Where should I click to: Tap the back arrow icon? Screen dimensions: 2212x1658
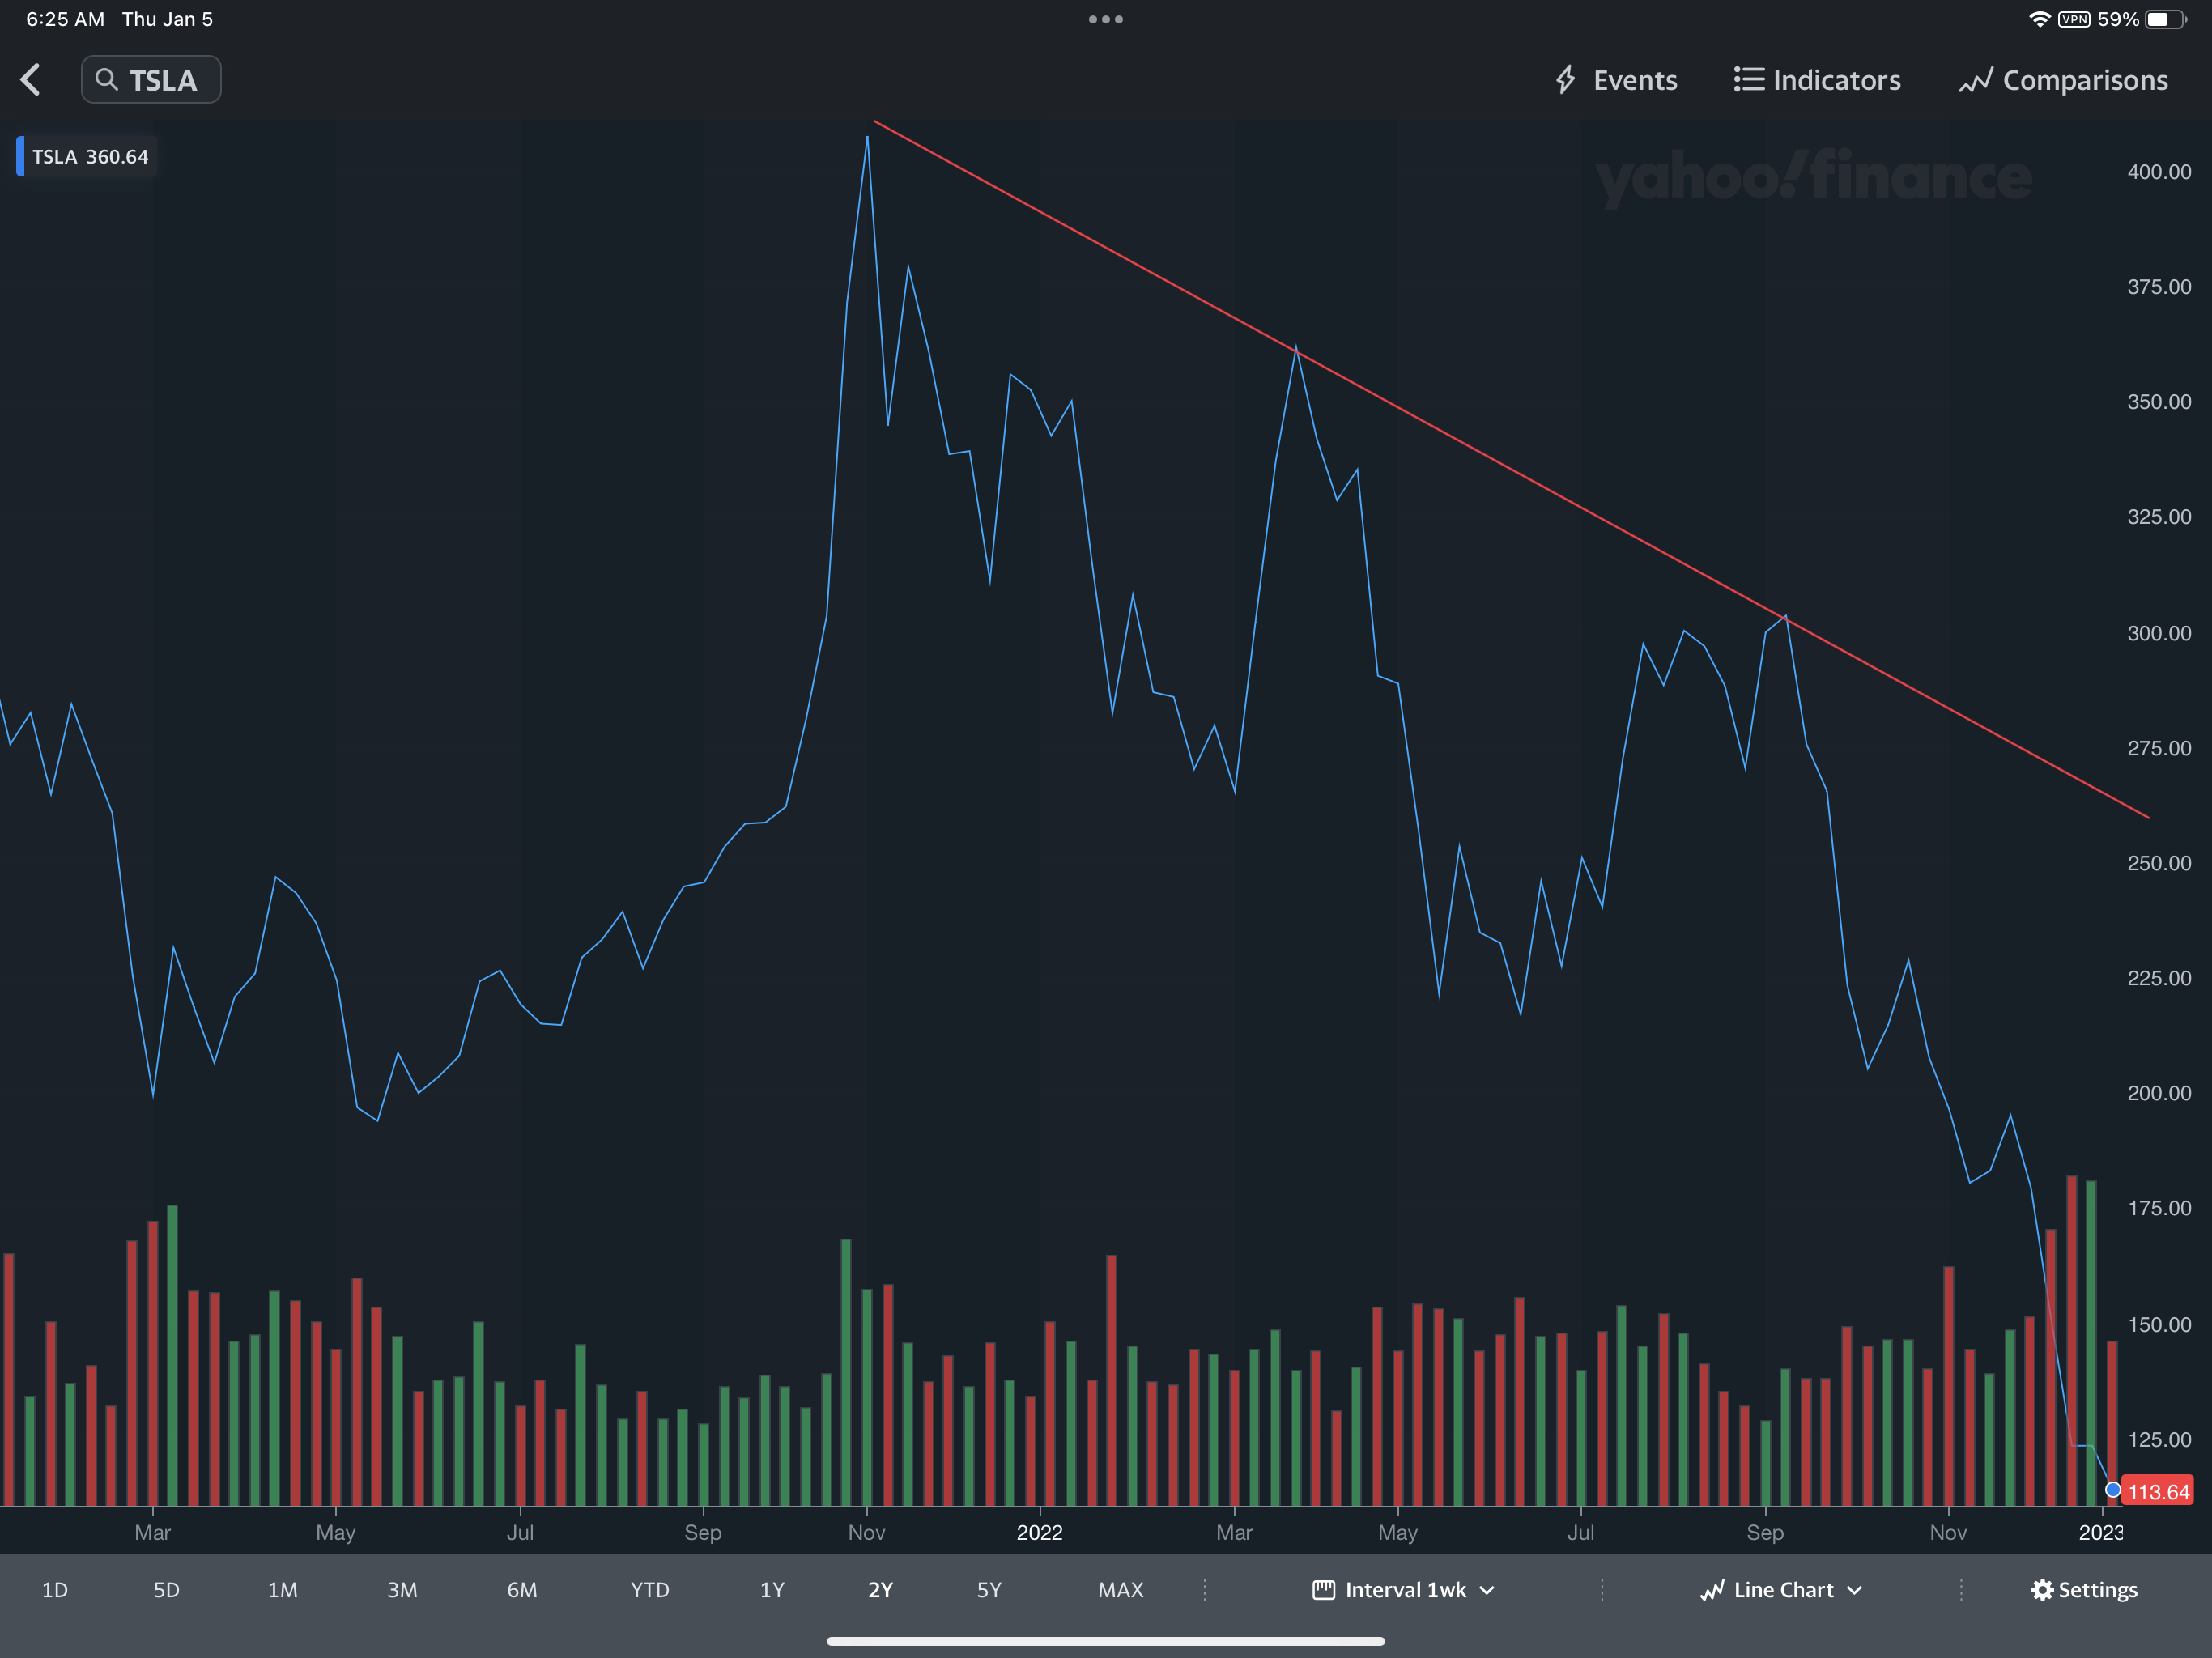pos(31,80)
